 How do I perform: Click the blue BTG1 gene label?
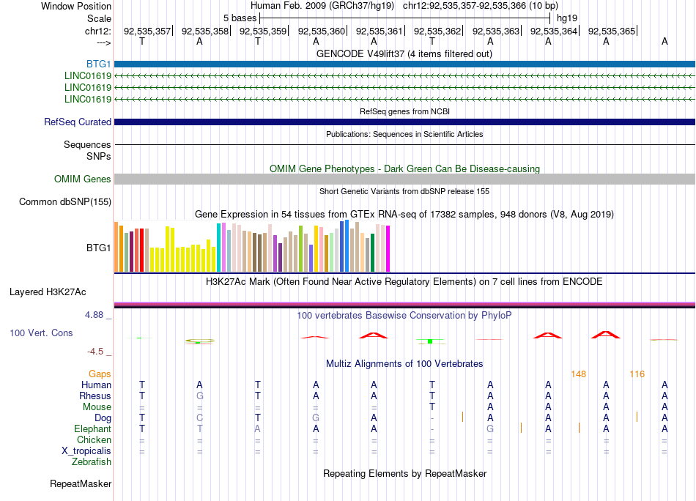[x=99, y=64]
